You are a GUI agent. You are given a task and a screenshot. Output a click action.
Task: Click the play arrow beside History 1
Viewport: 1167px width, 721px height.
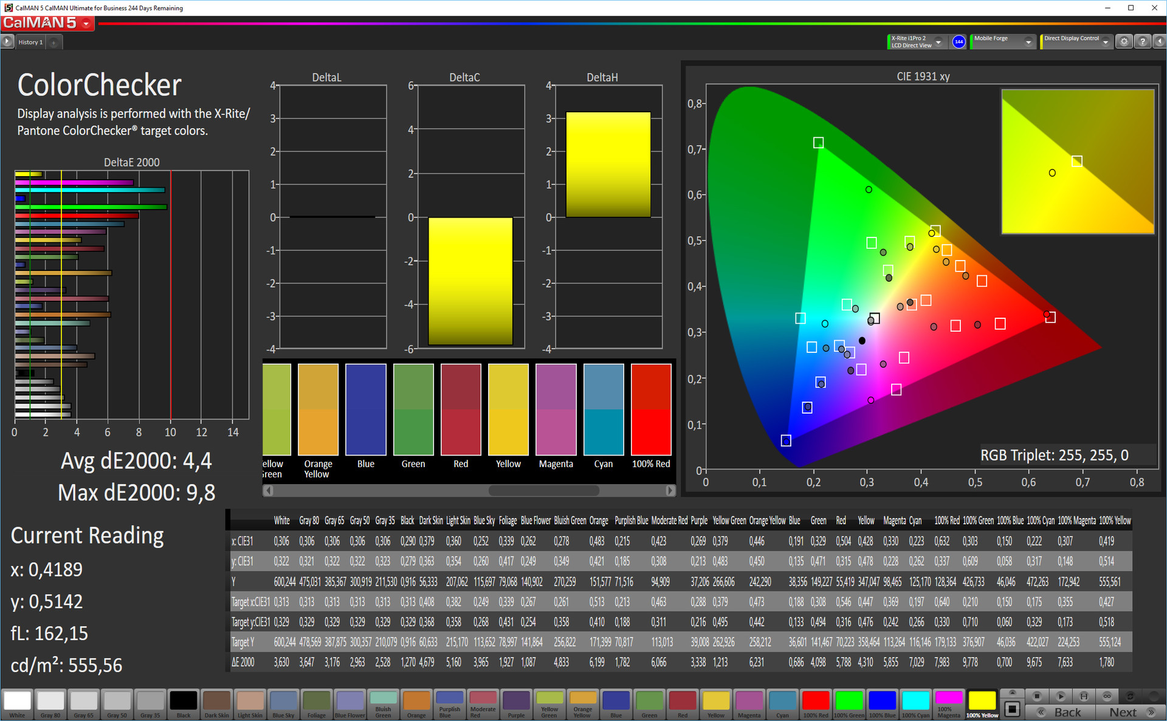[7, 42]
